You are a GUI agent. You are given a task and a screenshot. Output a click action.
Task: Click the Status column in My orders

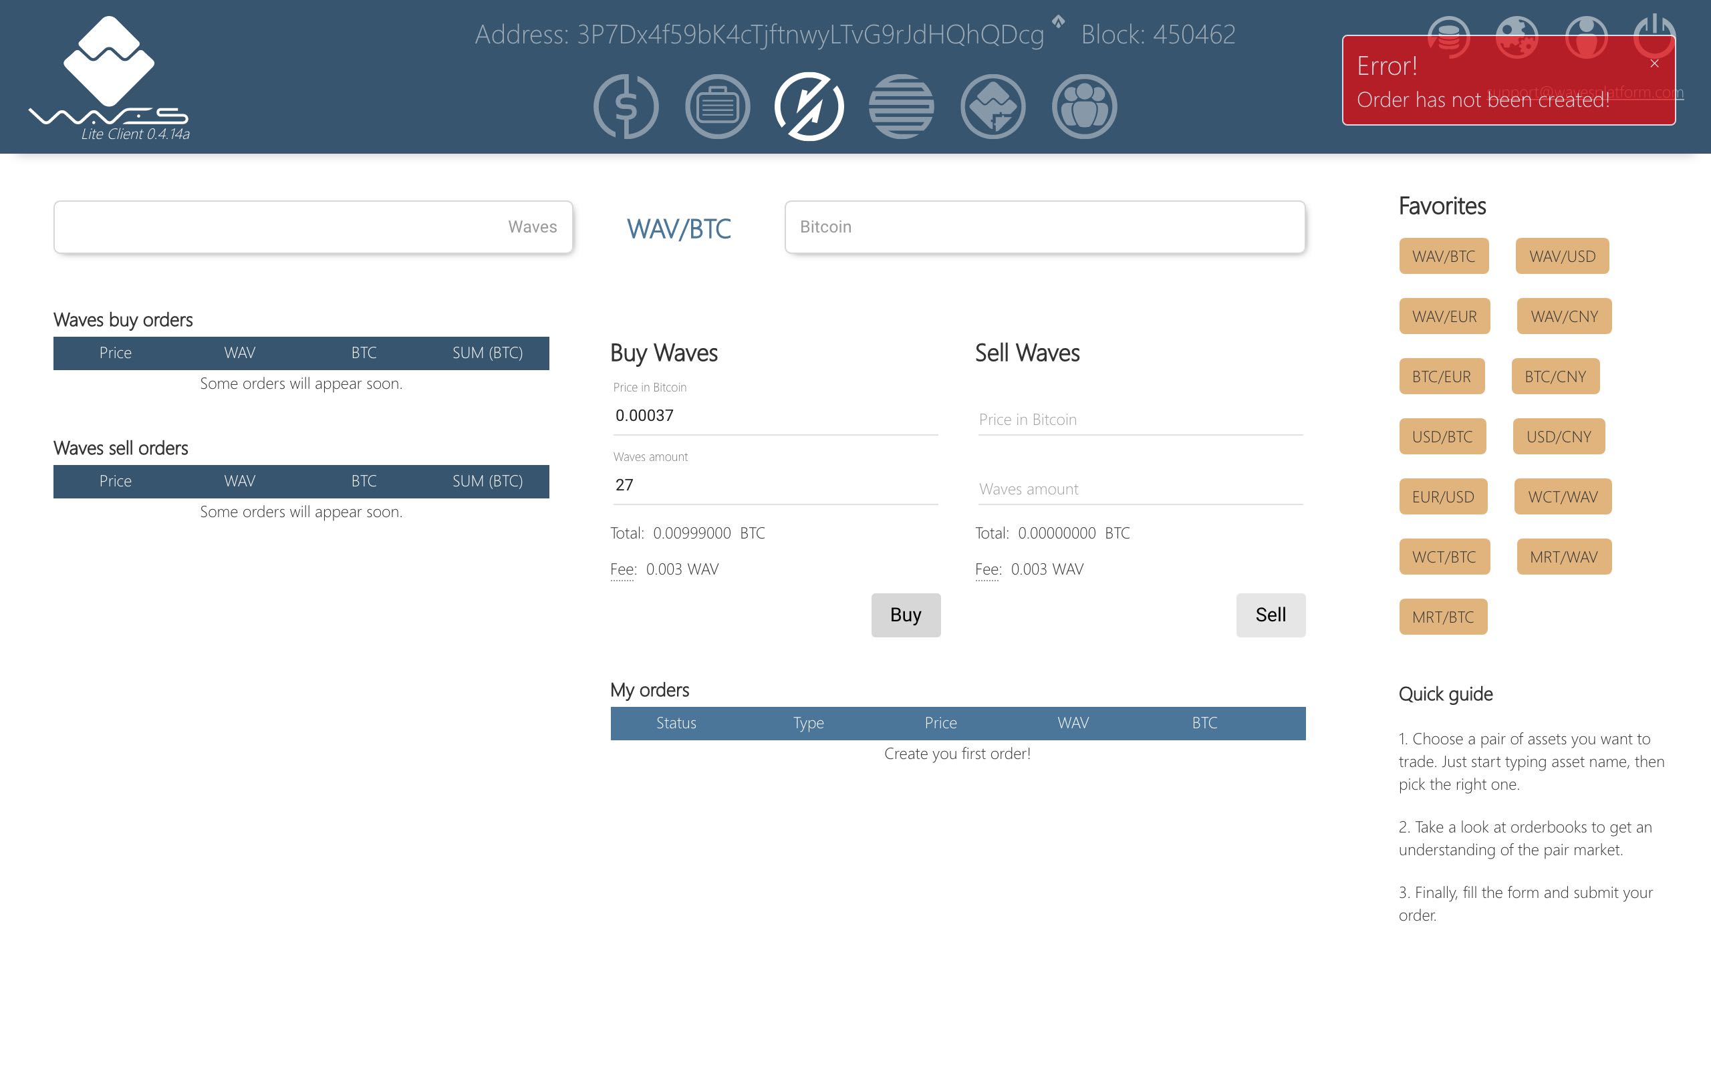click(676, 722)
